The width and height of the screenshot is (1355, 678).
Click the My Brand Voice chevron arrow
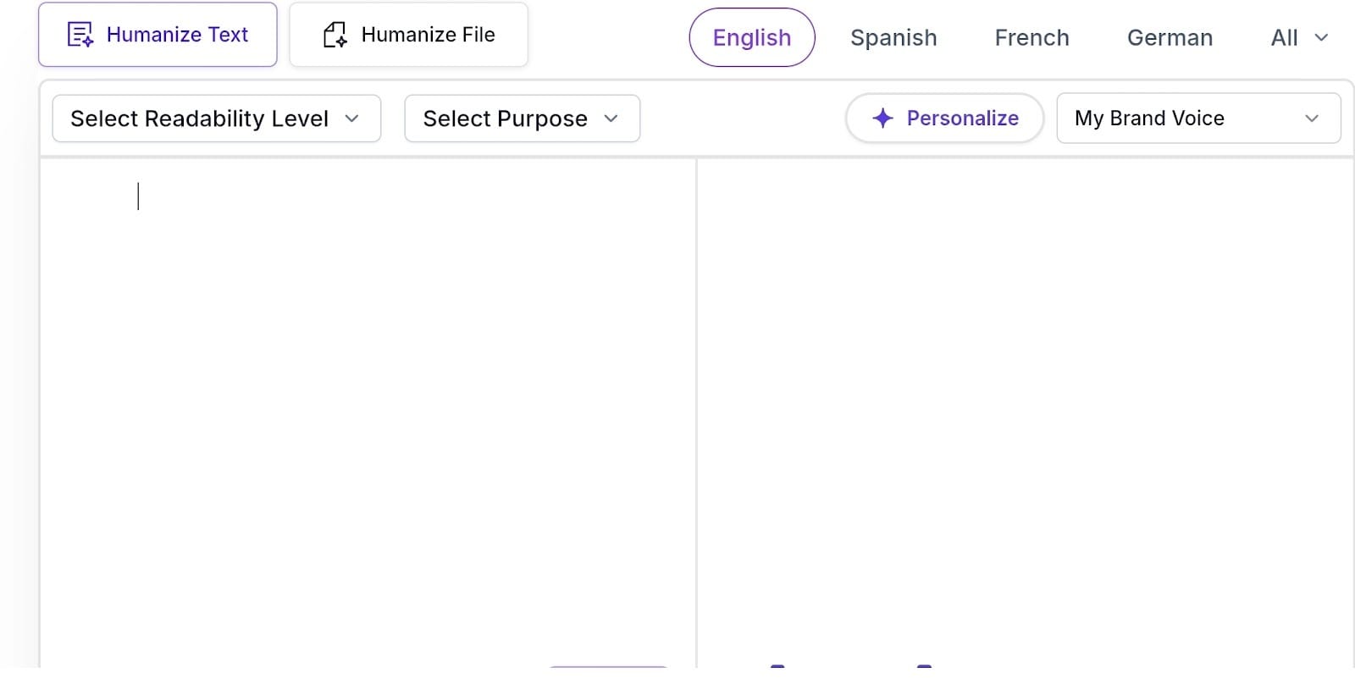[x=1312, y=119]
